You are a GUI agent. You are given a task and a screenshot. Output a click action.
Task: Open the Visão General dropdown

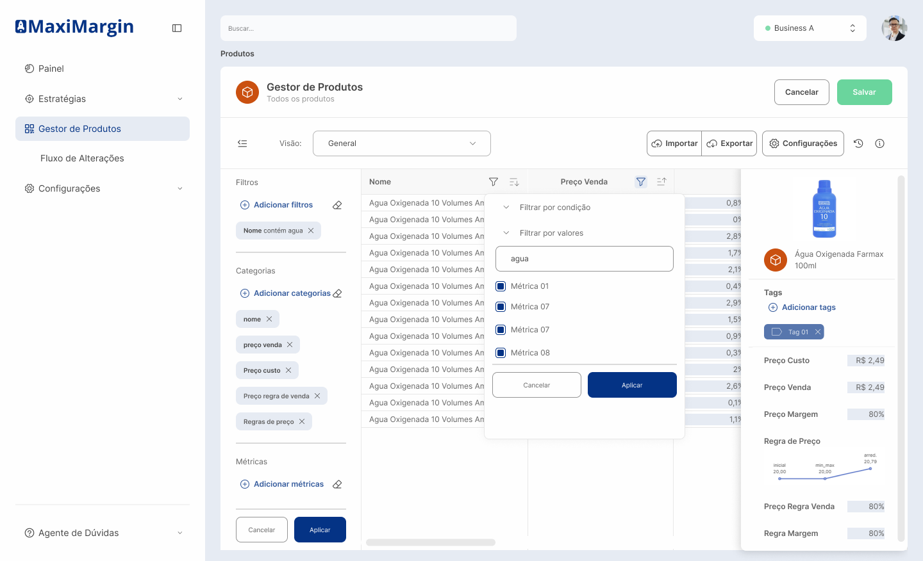click(x=402, y=143)
